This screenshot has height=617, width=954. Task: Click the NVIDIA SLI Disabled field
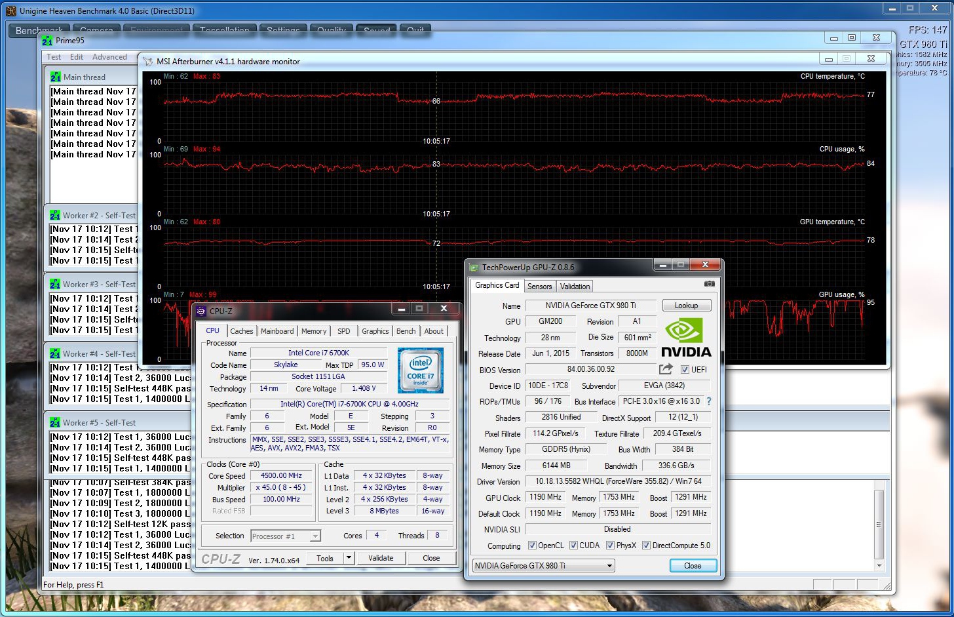click(618, 529)
